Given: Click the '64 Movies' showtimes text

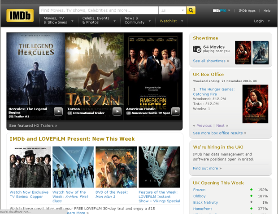Looking at the screenshot, I should (x=214, y=47).
